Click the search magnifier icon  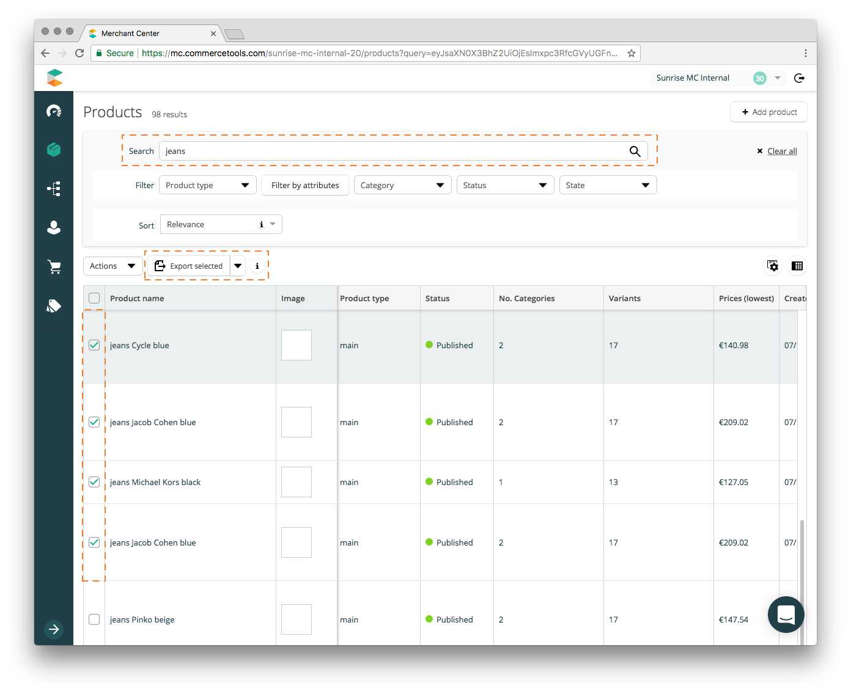(x=635, y=152)
